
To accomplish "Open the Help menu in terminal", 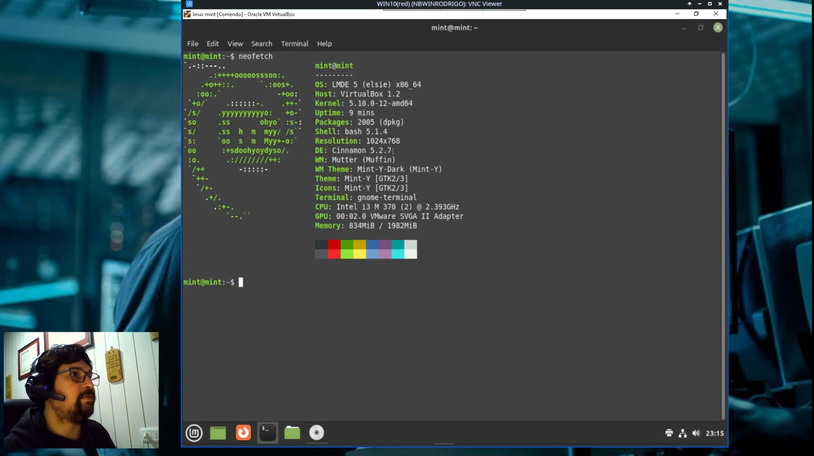I will click(x=324, y=43).
